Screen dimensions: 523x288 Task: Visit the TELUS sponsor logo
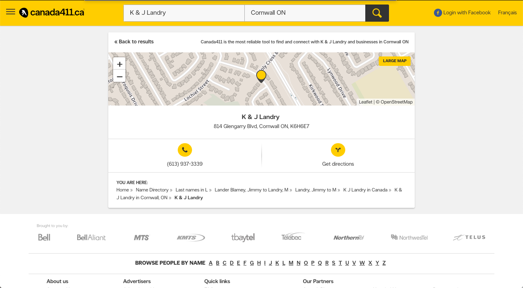click(469, 237)
